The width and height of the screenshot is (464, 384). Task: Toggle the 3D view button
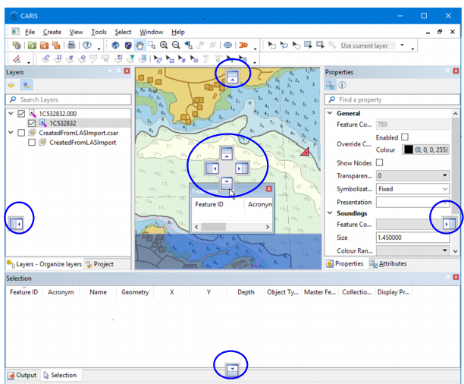point(244,46)
